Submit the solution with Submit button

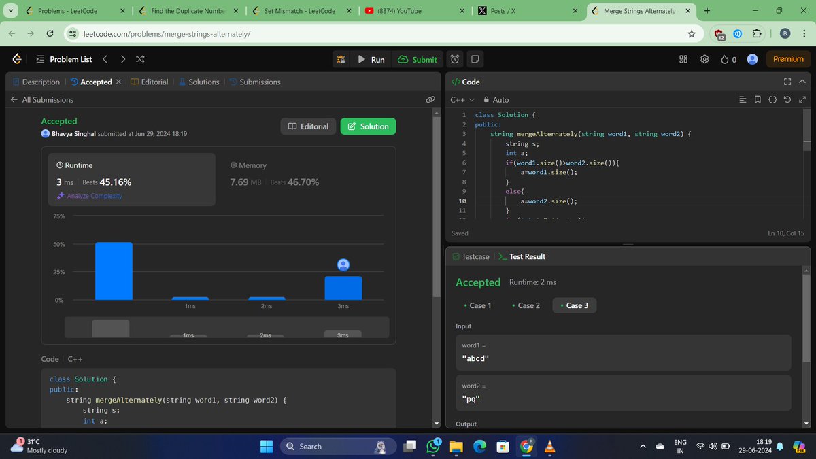[x=418, y=59]
